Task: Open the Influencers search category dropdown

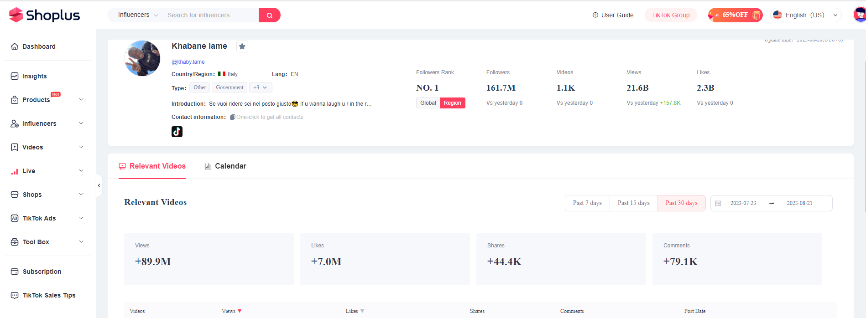Action: [x=138, y=15]
